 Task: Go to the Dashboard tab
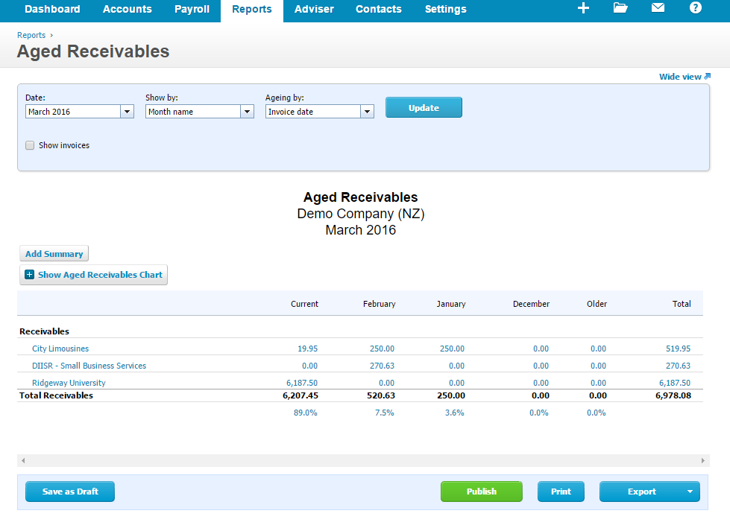click(52, 9)
